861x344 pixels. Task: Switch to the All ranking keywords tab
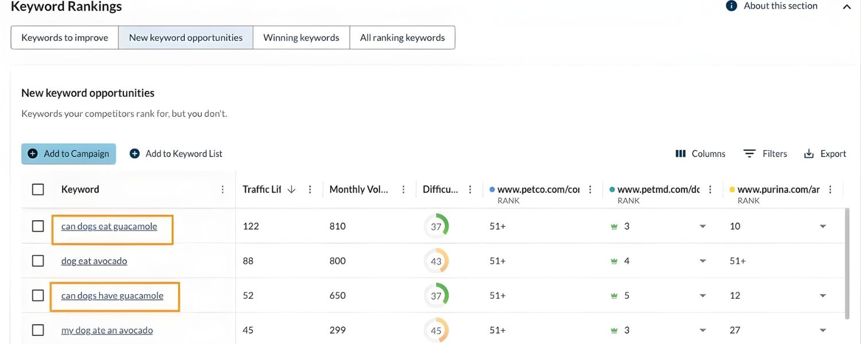click(x=402, y=37)
